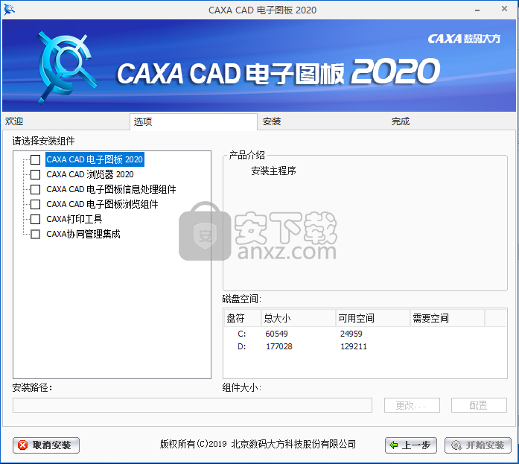
Task: Enable the 电子图板信息处理组件 checkbox
Action: coord(36,189)
